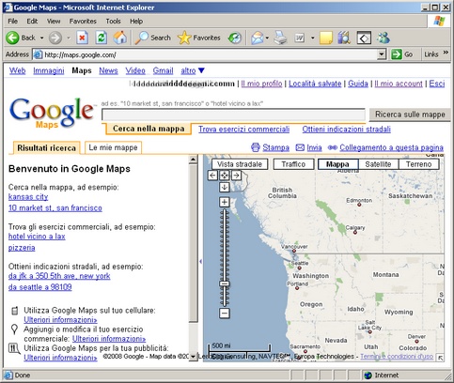Go to the Home page icon
Viewport: 454px width, 383px height.
point(120,38)
